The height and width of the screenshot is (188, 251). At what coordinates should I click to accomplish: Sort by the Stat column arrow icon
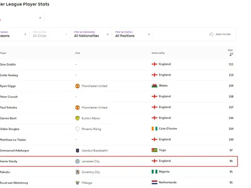click(231, 54)
